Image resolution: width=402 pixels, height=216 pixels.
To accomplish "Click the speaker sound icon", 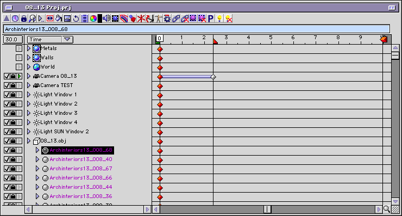I will tap(106, 18).
